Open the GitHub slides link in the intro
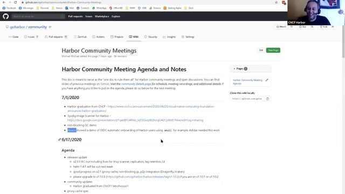The image size is (345, 194). pos(105,84)
